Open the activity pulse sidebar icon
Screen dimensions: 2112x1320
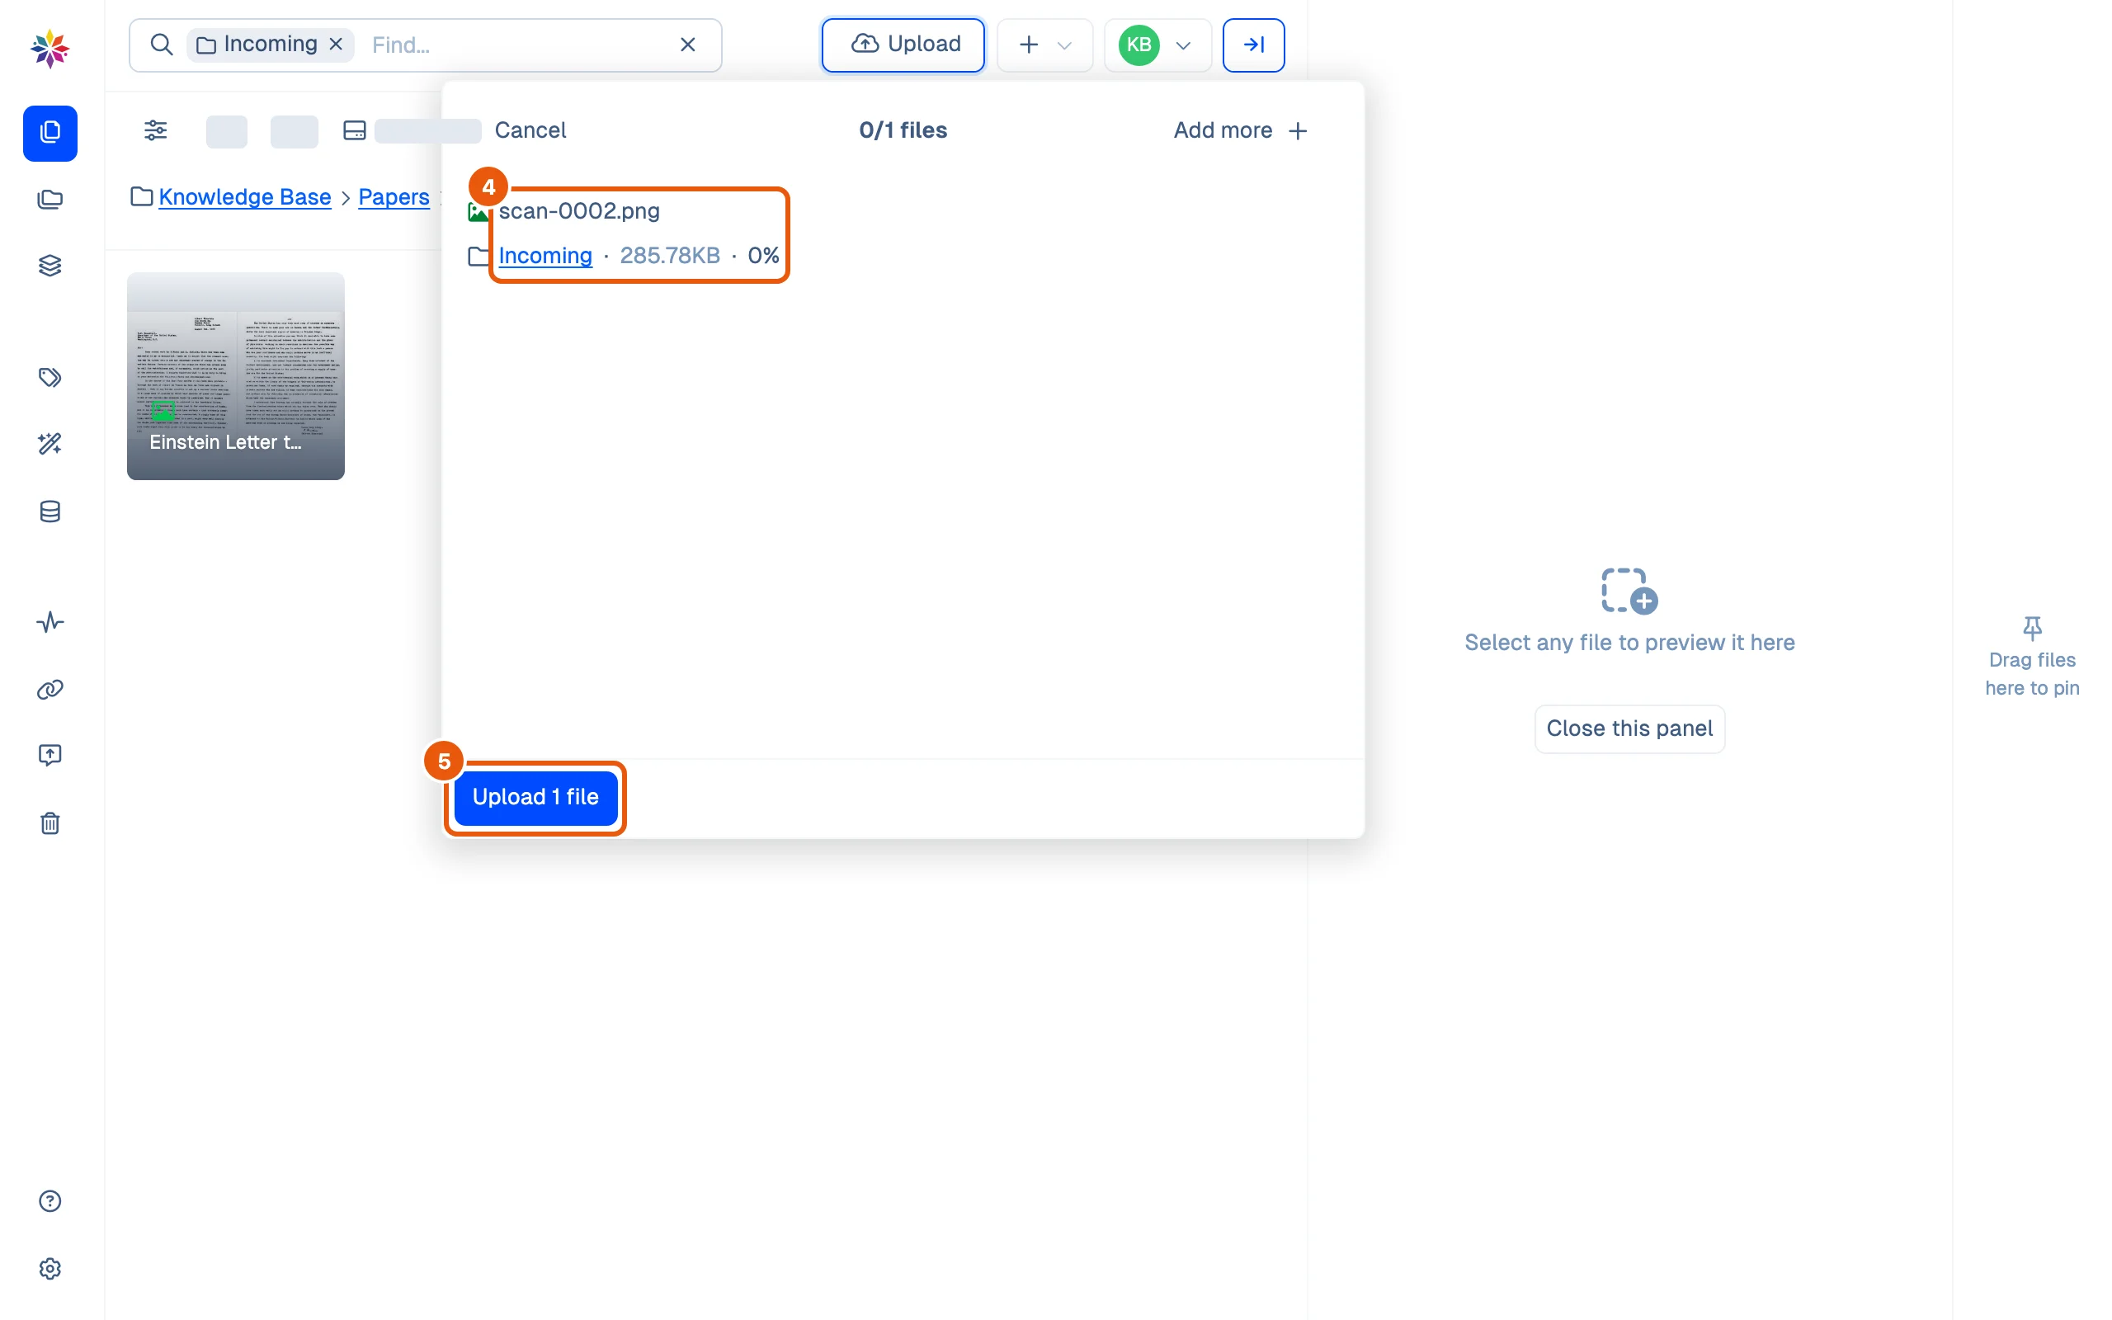(49, 622)
